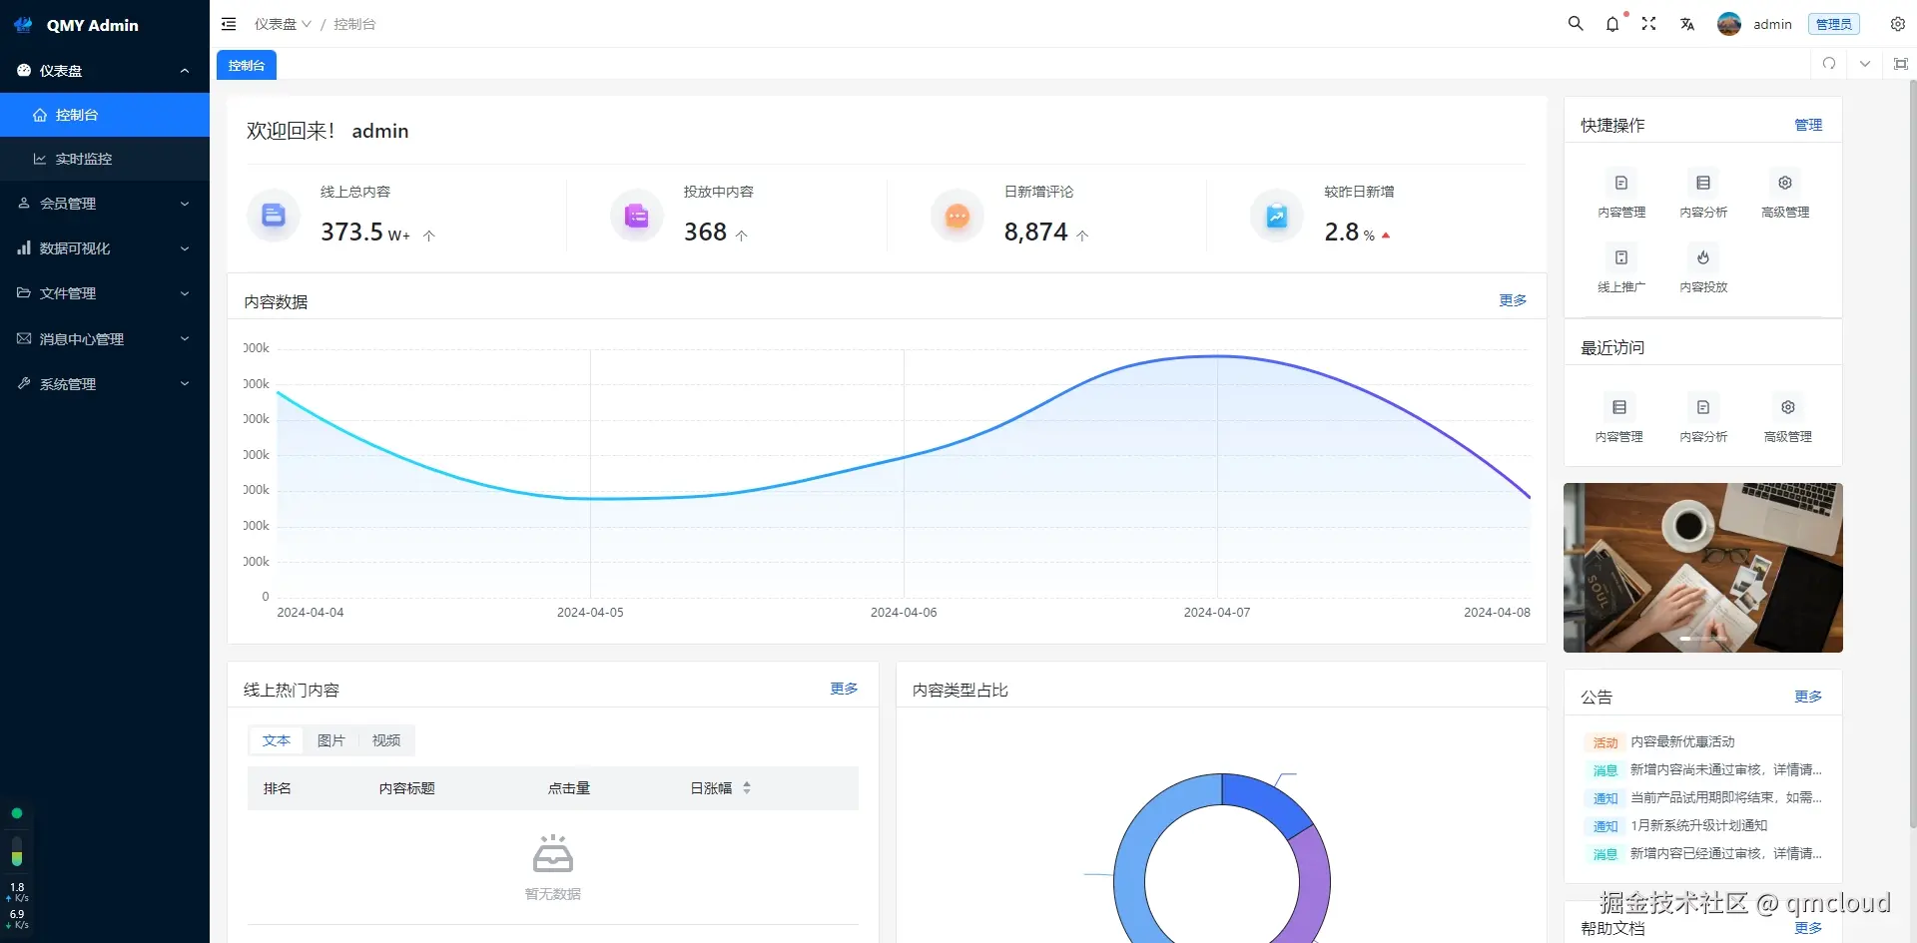The image size is (1917, 943).
Task: Open 高级管理 from 快捷操作 panel
Action: click(x=1784, y=193)
